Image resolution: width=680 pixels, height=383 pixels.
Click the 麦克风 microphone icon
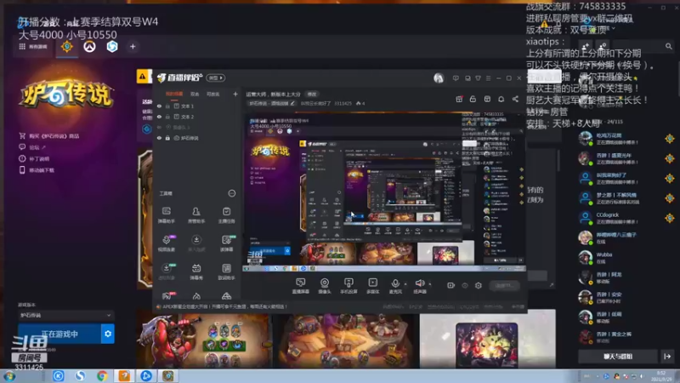[394, 283]
